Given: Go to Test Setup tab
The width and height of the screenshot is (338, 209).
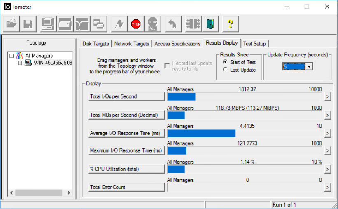Looking at the screenshot, I should [x=254, y=44].
